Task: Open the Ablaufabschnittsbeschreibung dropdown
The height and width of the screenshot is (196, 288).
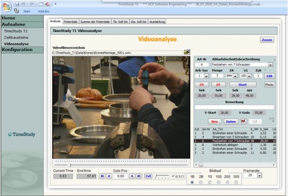Action: pos(270,64)
